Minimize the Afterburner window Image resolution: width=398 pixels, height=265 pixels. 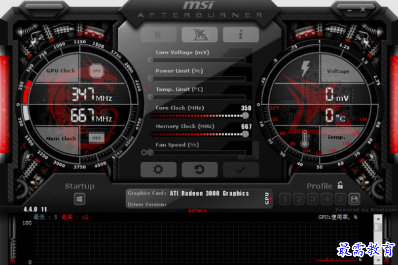click(349, 10)
